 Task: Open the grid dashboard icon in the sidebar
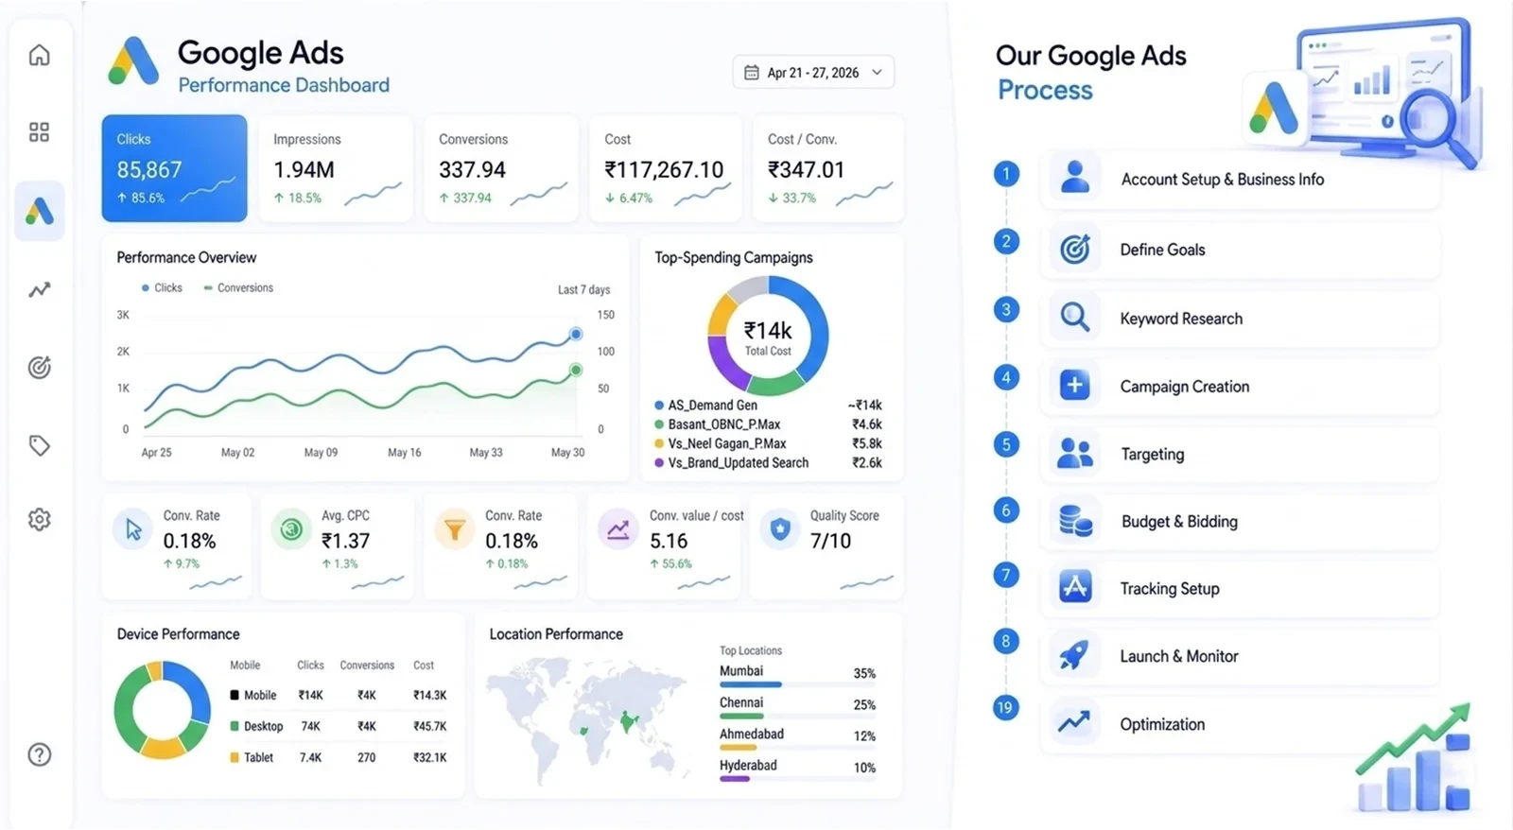point(39,132)
